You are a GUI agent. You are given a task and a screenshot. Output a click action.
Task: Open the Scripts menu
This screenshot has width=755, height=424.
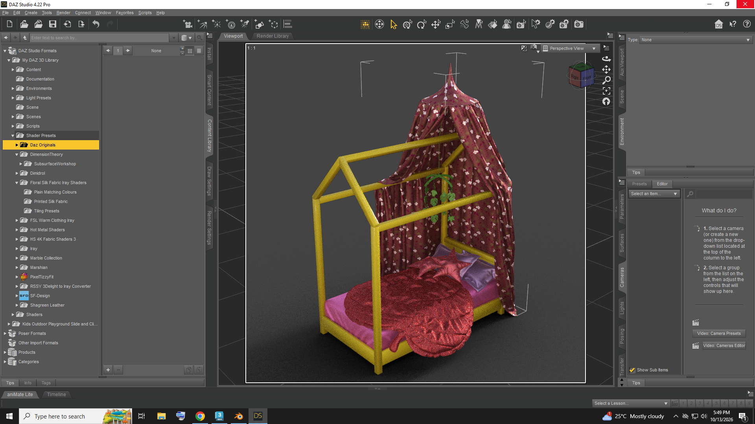[x=145, y=13]
